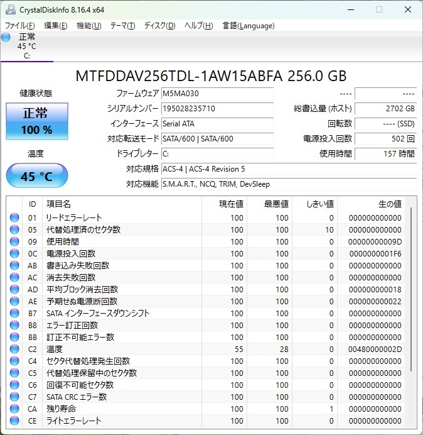The height and width of the screenshot is (435, 423).
Task: Click the interface field Serial ATA
Action: pos(217,123)
